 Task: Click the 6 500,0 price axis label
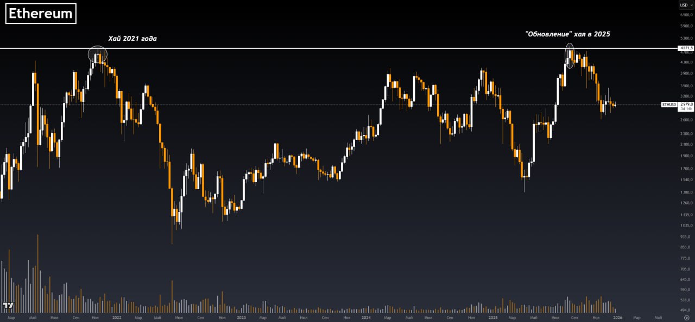[x=686, y=15]
